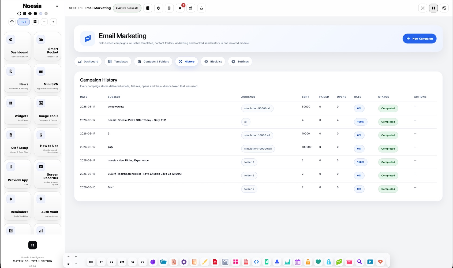Select the light blue theme dot
The width and height of the screenshot is (453, 268).
coord(41,13)
